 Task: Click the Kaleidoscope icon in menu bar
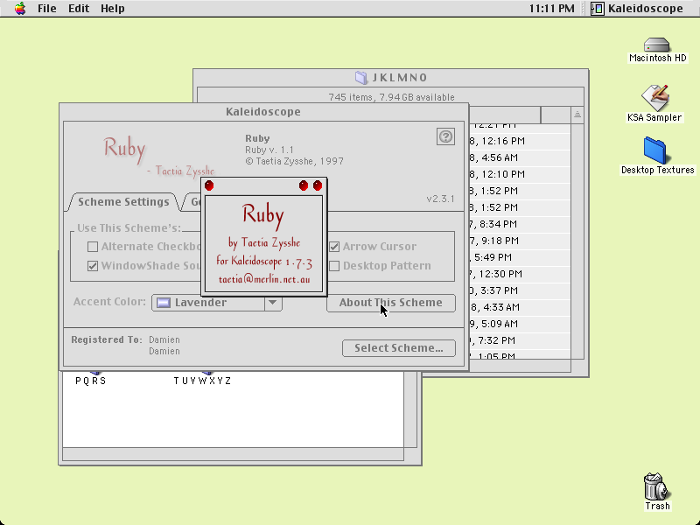pos(598,8)
